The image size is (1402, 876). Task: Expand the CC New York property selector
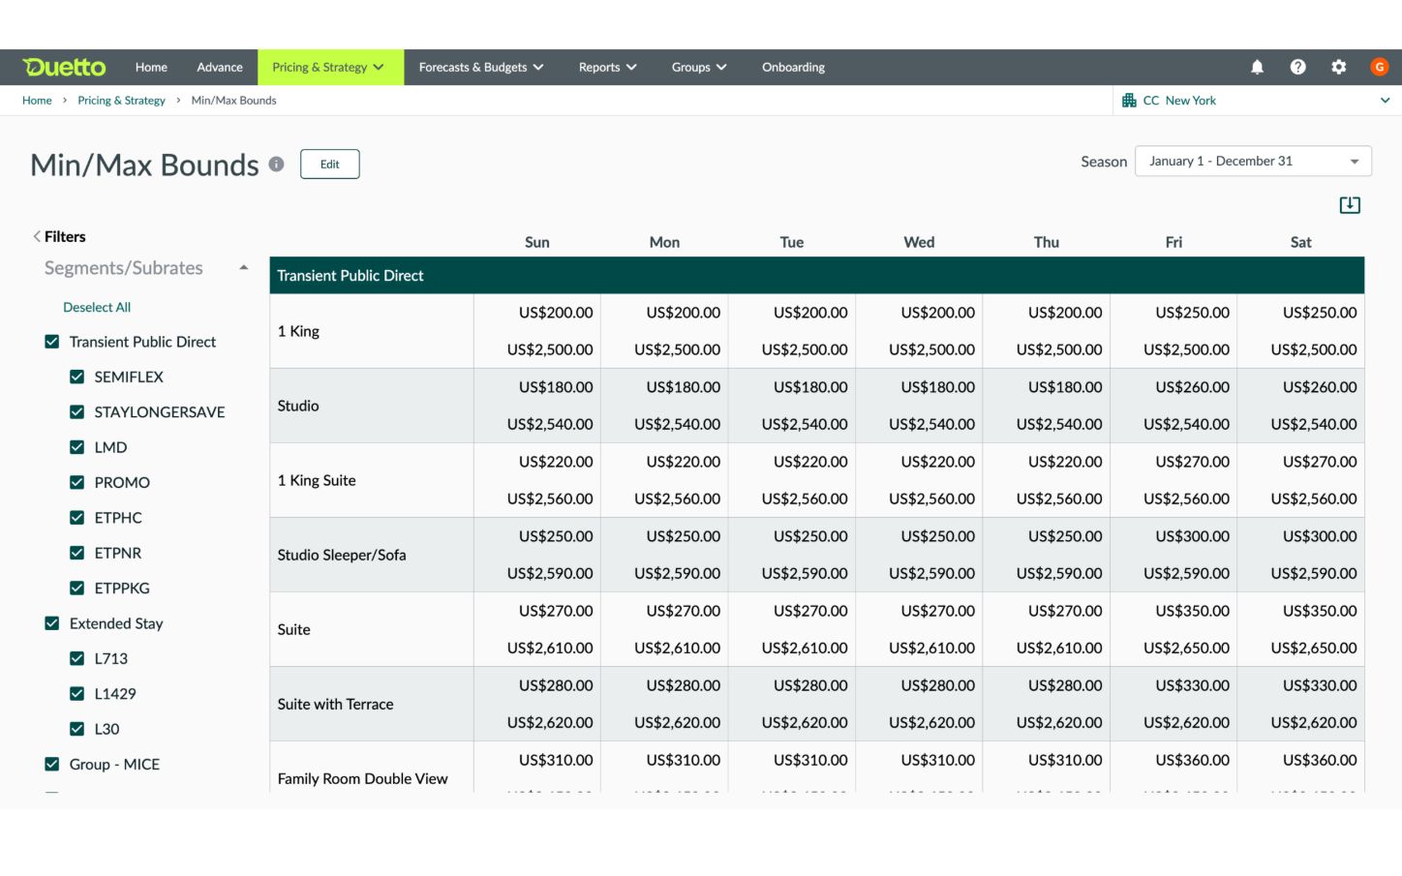coord(1385,101)
